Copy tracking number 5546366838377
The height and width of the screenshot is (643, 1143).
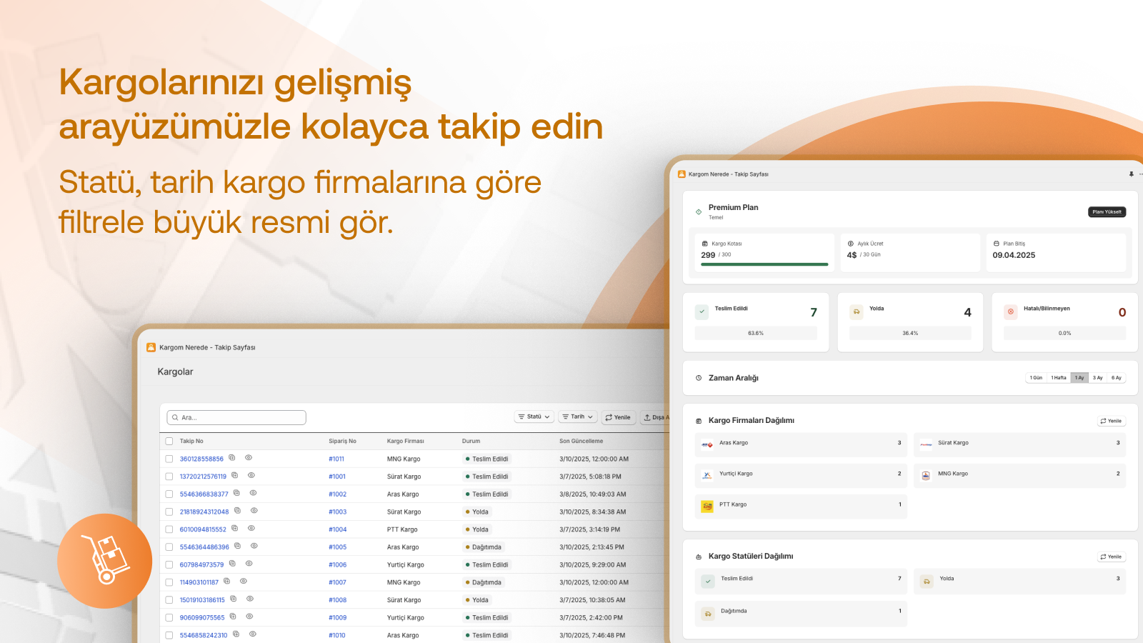(236, 493)
